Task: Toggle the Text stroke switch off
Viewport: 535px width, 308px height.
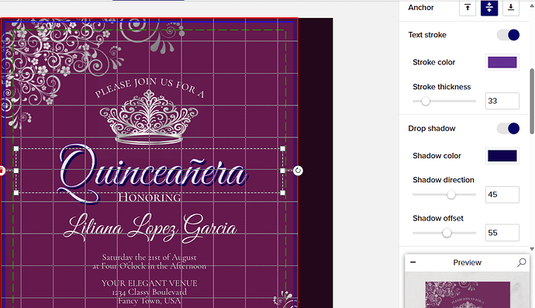Action: tap(508, 35)
